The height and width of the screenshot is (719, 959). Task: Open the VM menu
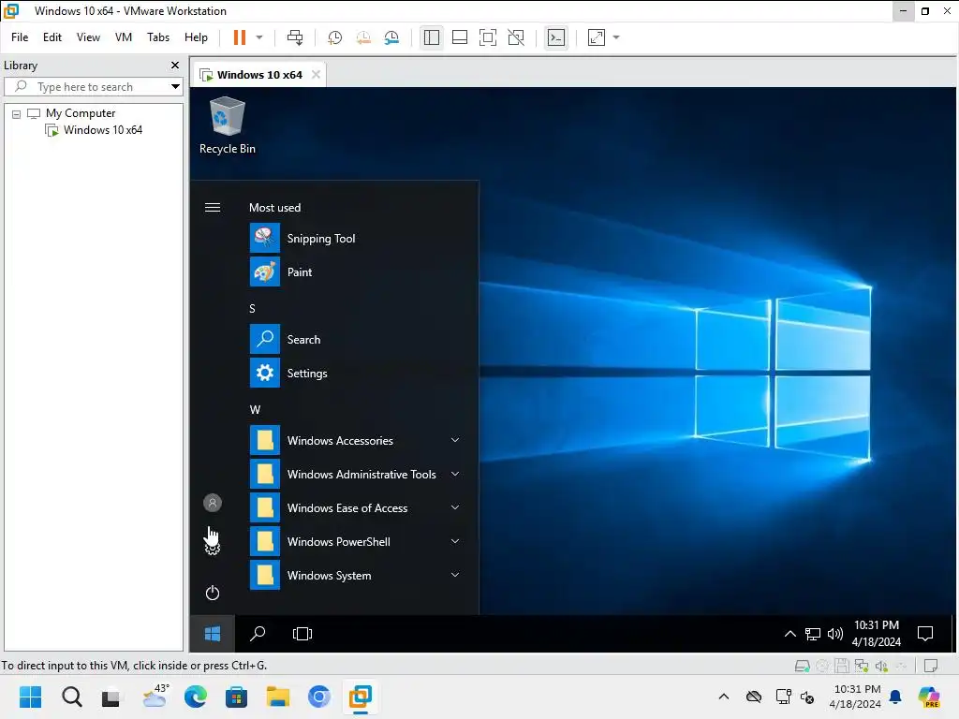[x=124, y=37]
